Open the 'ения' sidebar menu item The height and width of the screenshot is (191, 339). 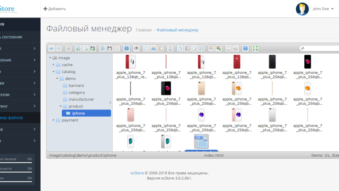tap(20, 60)
